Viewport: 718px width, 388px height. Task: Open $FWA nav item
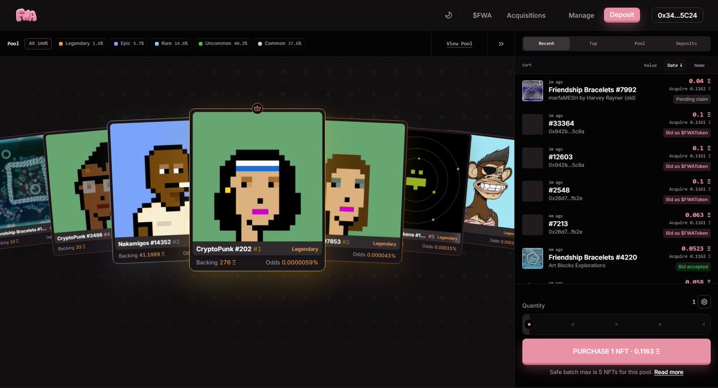(482, 16)
